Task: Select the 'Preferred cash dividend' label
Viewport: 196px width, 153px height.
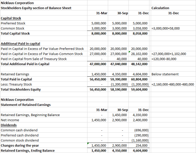Action: [x=20, y=135]
